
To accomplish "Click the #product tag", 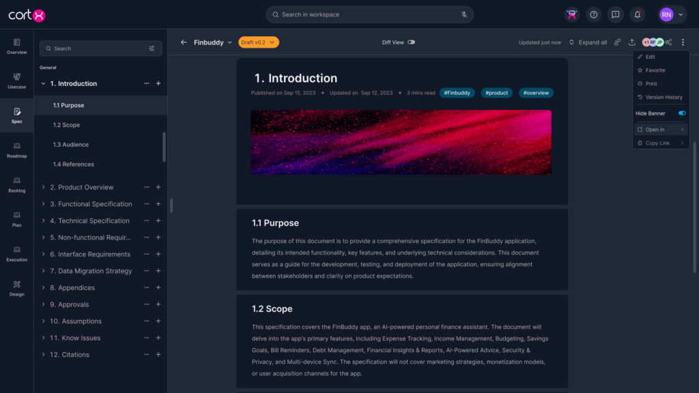I will (x=496, y=93).
